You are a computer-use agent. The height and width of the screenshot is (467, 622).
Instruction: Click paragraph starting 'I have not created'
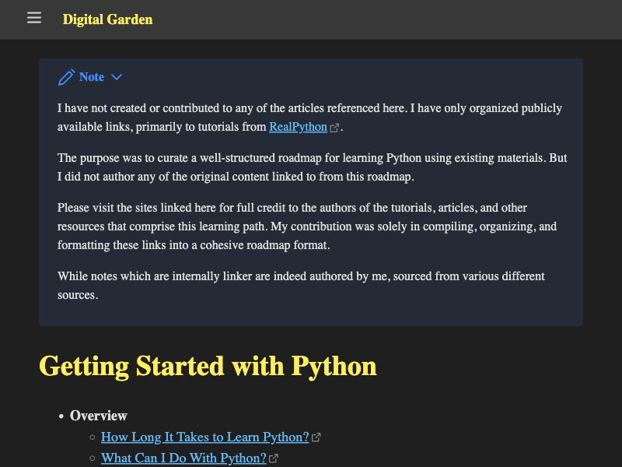tap(312, 118)
